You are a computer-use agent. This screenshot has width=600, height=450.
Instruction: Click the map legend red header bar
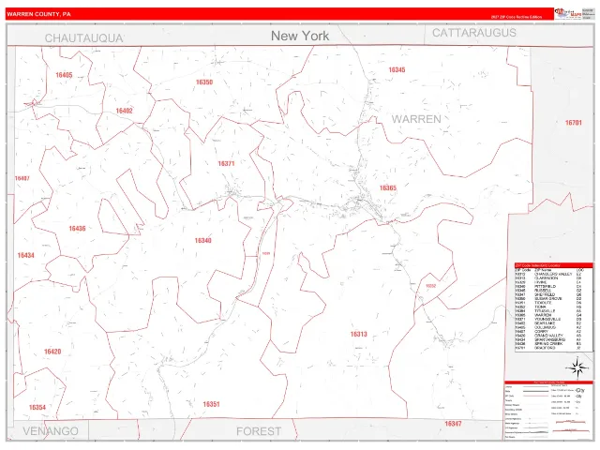tap(549, 382)
